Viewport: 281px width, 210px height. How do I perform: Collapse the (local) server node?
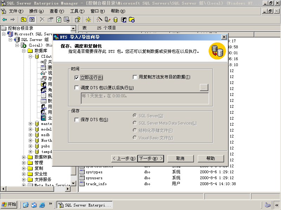click(x=17, y=45)
